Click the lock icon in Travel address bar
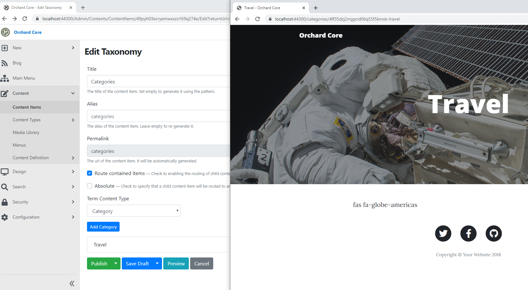This screenshot has height=290, width=528. pos(270,19)
